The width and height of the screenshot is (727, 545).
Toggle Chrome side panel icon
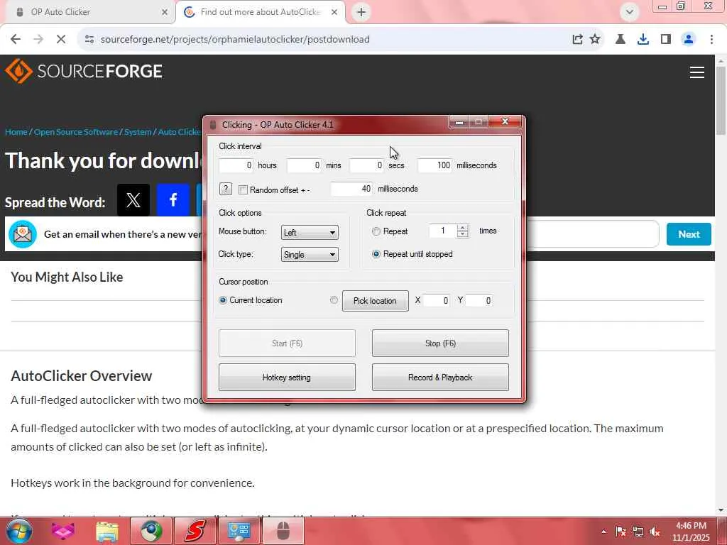[x=666, y=40]
